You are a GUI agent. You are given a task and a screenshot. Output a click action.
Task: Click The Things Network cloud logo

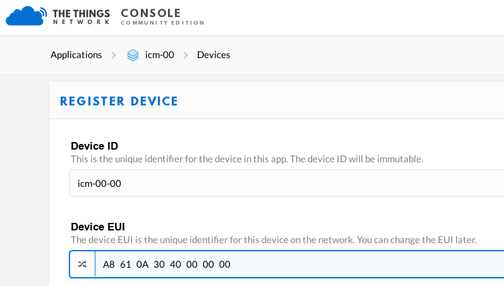pyautogui.click(x=25, y=15)
